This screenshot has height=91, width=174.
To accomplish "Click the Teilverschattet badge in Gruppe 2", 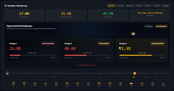I will 104,44.
